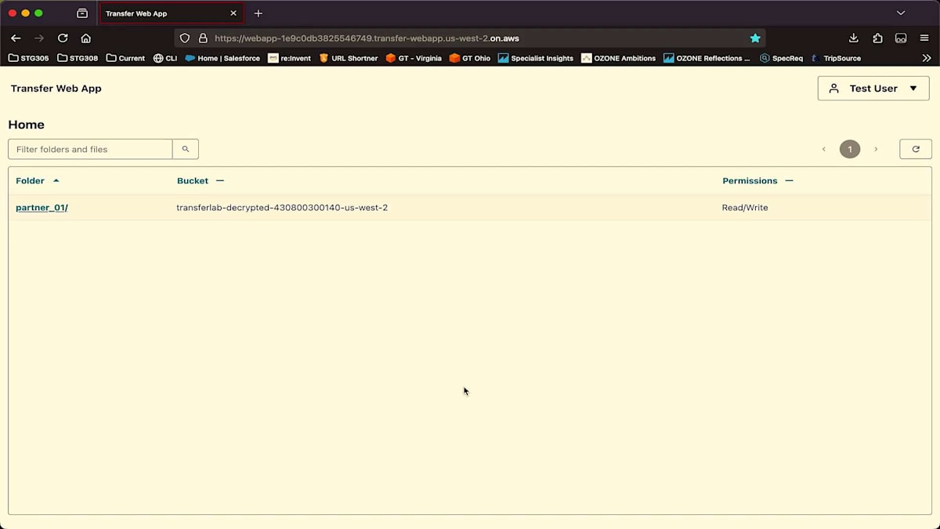Click the Read/Write permissions cell
The height and width of the screenshot is (529, 940).
(745, 208)
